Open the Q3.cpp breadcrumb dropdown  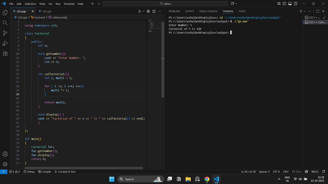click(x=20, y=17)
